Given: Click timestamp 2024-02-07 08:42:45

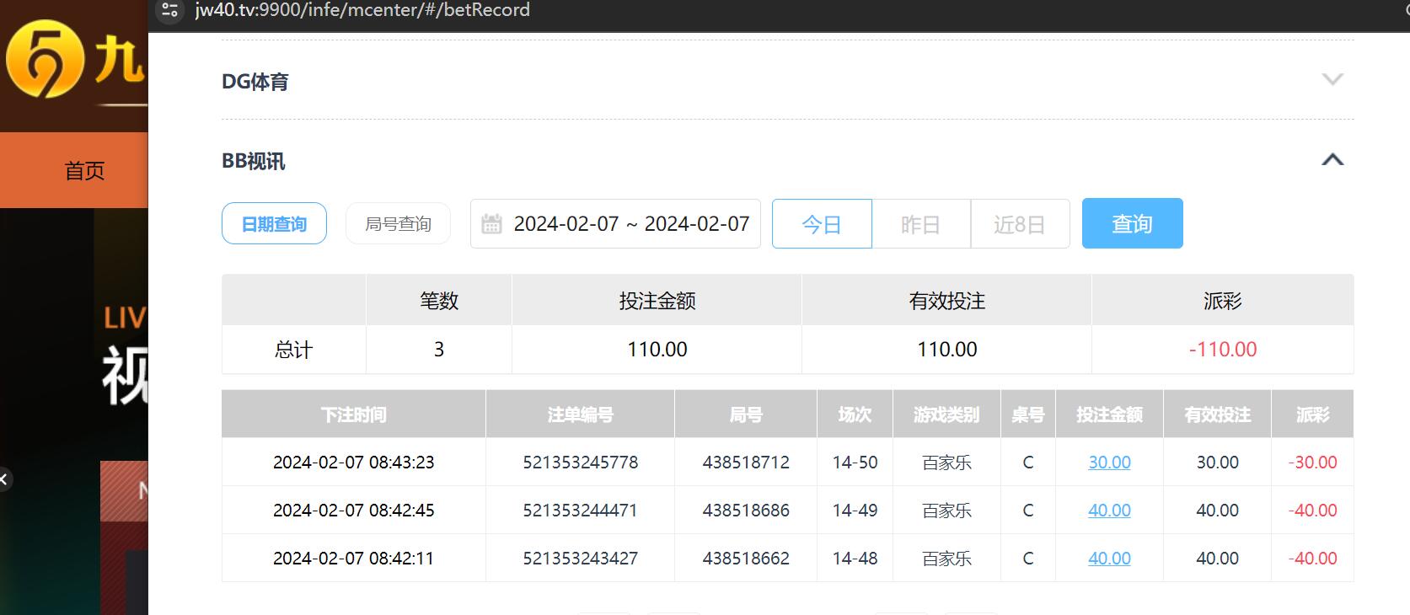Looking at the screenshot, I should coord(354,511).
